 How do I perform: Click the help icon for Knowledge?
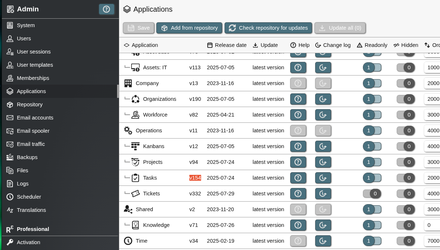298,225
